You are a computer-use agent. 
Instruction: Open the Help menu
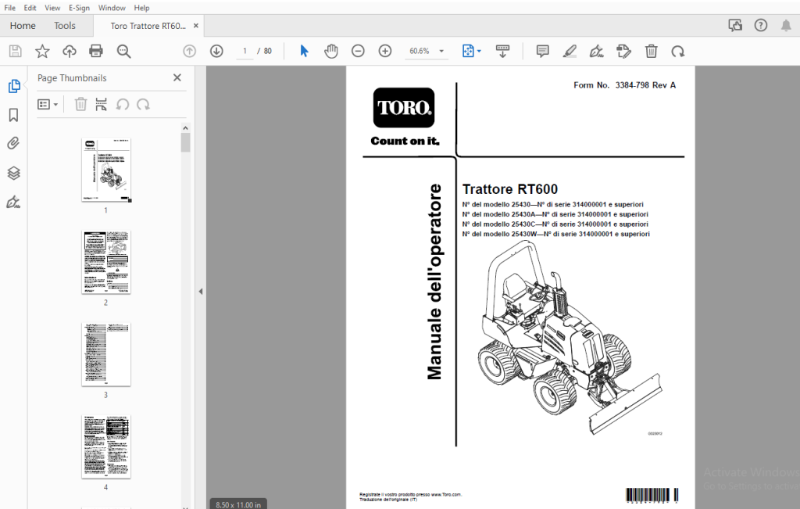click(141, 8)
